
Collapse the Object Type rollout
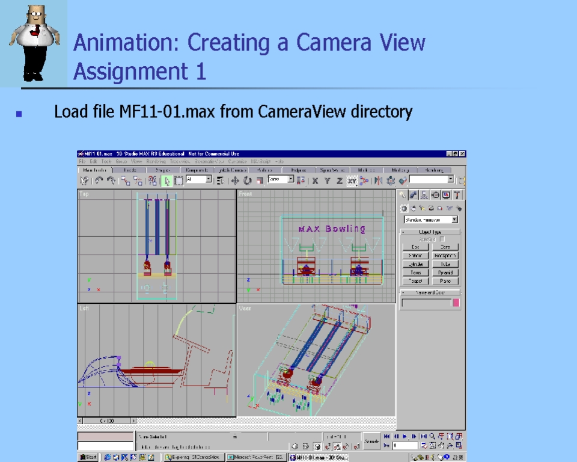[430, 232]
